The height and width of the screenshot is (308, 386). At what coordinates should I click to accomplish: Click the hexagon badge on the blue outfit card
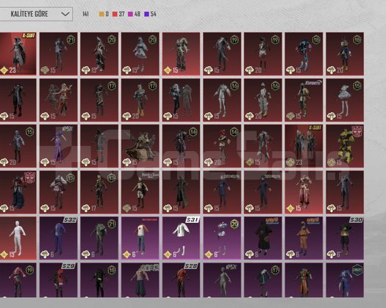[x=357, y=270]
